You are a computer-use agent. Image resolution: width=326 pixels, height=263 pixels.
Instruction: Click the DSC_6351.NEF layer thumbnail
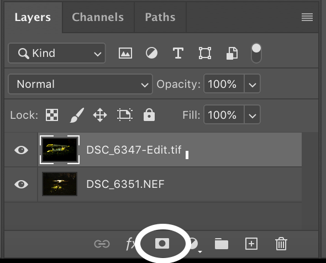(x=60, y=184)
